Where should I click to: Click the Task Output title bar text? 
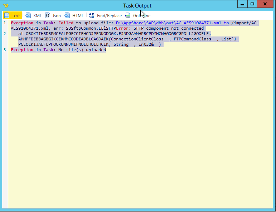coord(137,5)
